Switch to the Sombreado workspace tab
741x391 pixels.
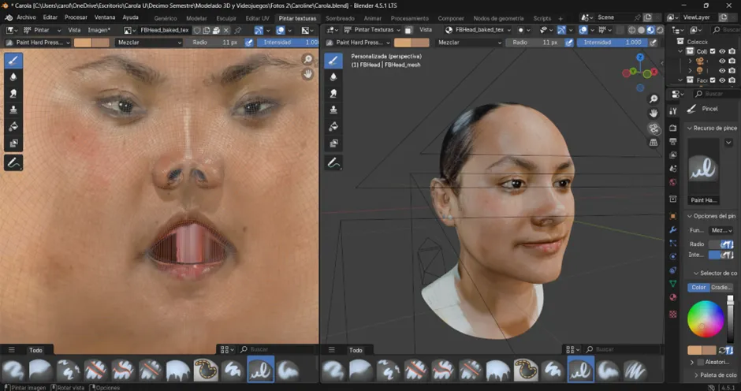pos(340,18)
